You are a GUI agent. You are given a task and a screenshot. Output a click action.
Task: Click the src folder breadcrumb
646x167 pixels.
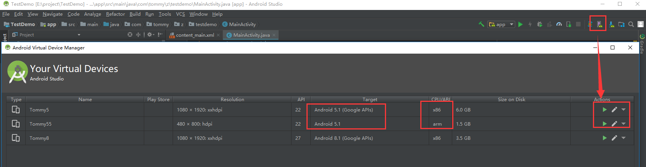point(68,24)
